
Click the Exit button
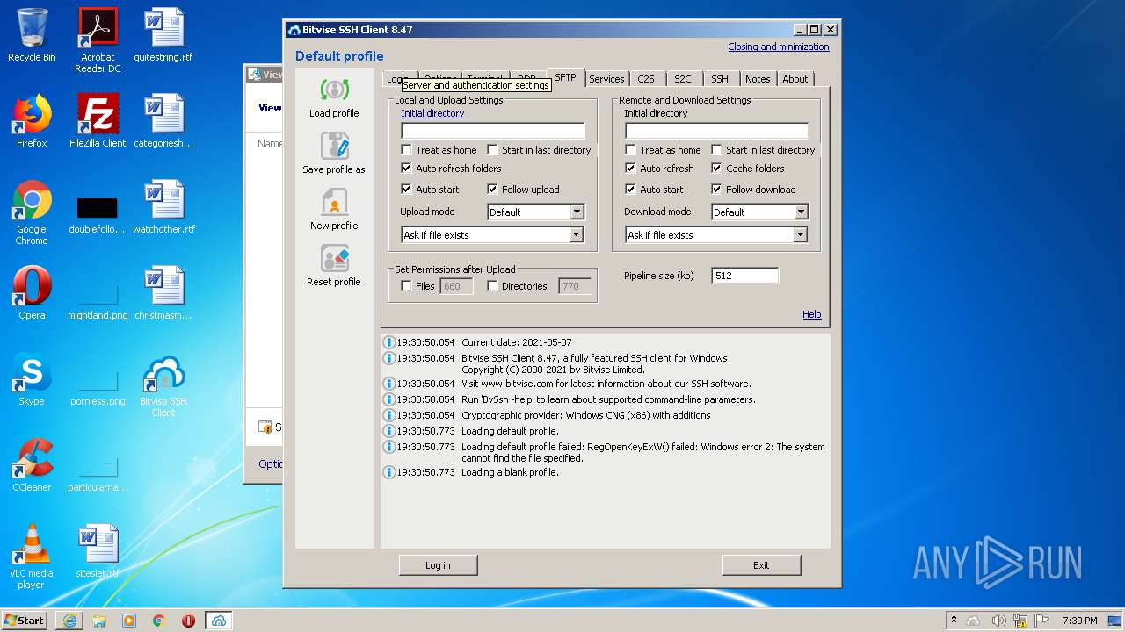pyautogui.click(x=761, y=565)
